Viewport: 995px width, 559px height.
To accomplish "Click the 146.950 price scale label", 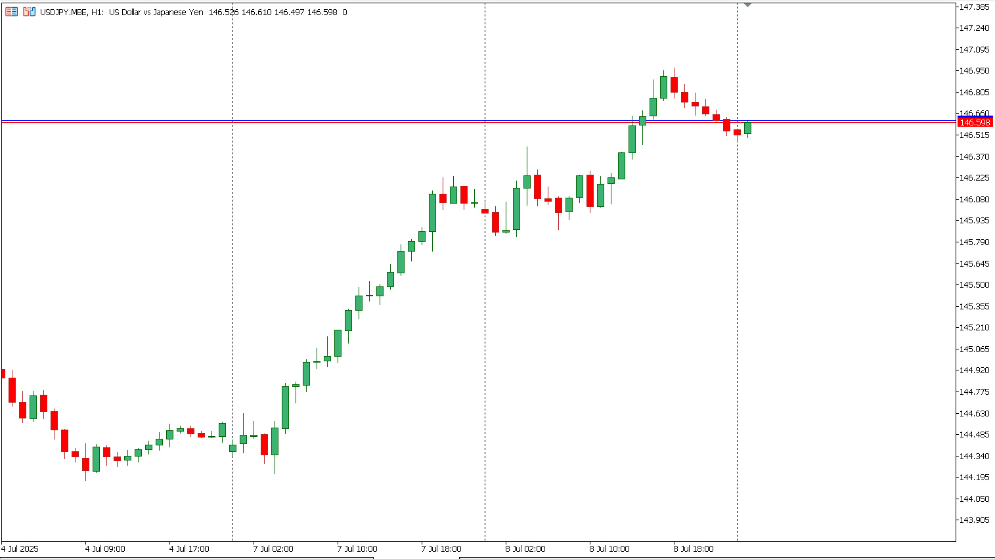I will point(975,71).
